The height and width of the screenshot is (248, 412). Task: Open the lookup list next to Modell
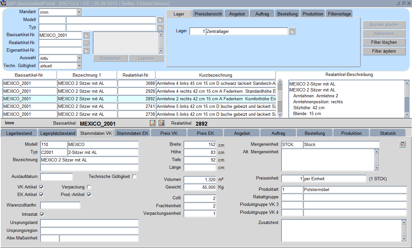(160, 20)
